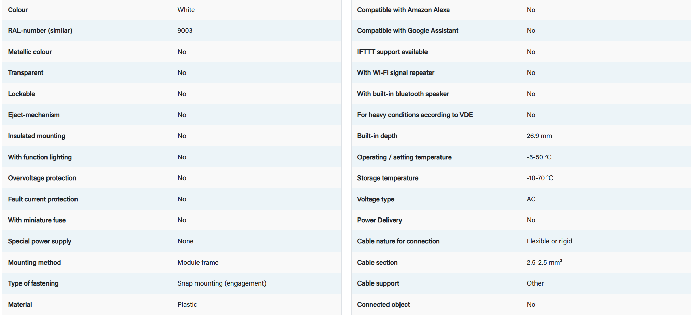Click the "Compatible with Google Assistant" label
The height and width of the screenshot is (317, 692).
coord(407,31)
